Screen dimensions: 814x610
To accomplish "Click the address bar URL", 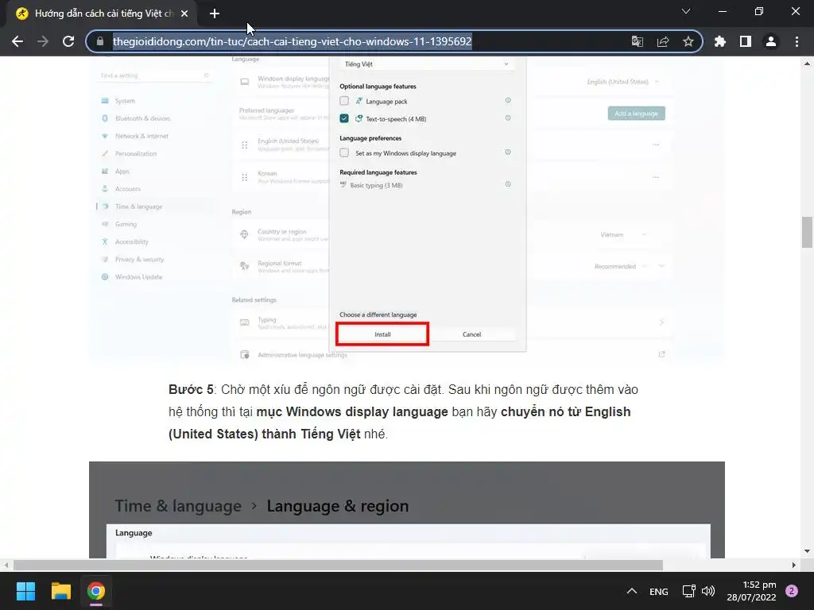I will click(x=293, y=41).
